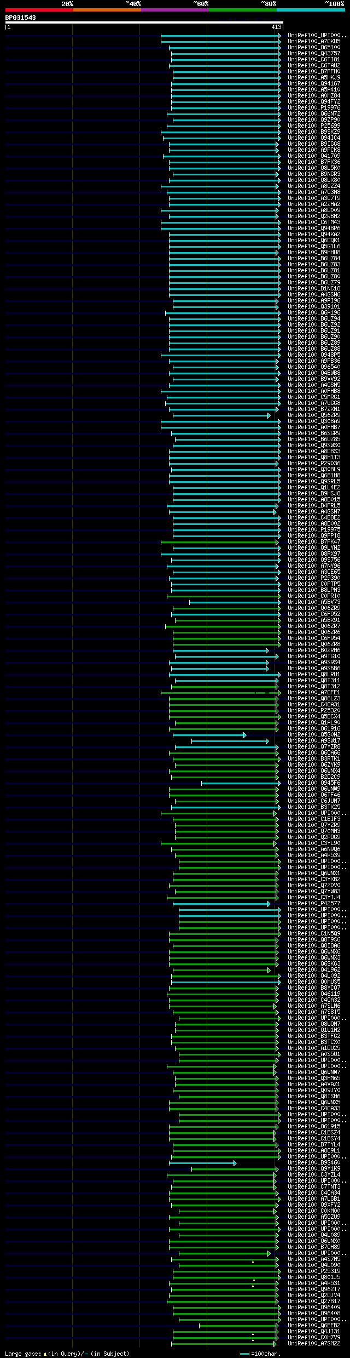Screen dimensions: 350x1358
Task: Select the UniRef100_A2ZHA2 label
Action: coord(314,204)
